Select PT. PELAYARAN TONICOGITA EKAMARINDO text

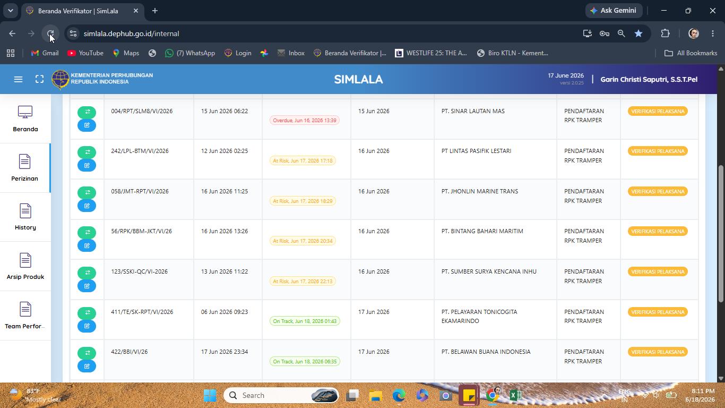(479, 316)
